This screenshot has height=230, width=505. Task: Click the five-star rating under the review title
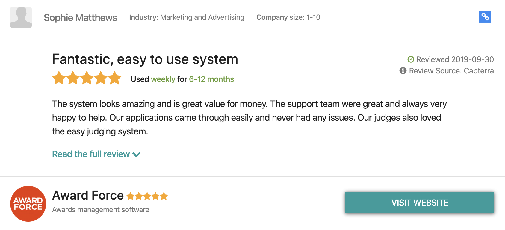[87, 78]
